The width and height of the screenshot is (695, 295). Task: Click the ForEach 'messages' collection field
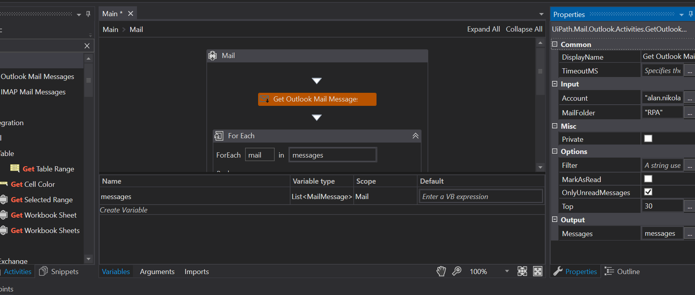click(x=333, y=155)
